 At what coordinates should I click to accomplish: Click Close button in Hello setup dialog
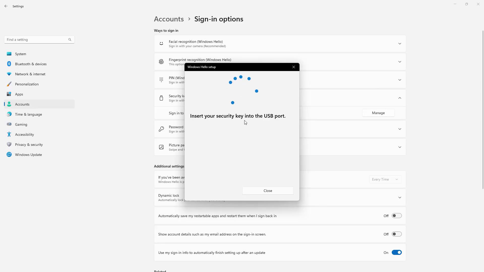point(268,191)
